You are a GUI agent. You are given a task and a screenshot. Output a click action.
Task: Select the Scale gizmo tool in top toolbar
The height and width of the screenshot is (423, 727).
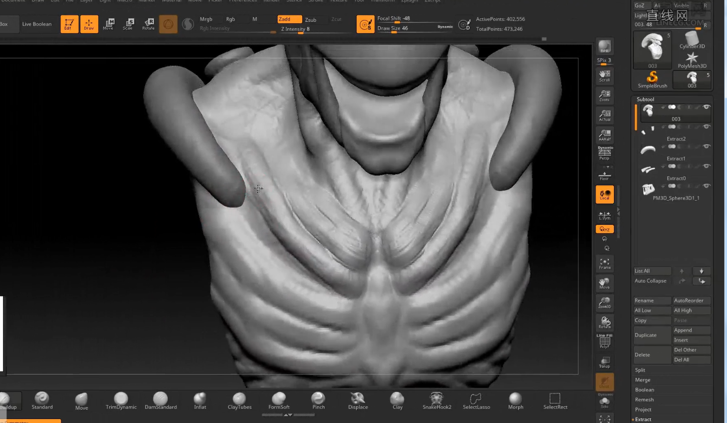[x=128, y=24]
